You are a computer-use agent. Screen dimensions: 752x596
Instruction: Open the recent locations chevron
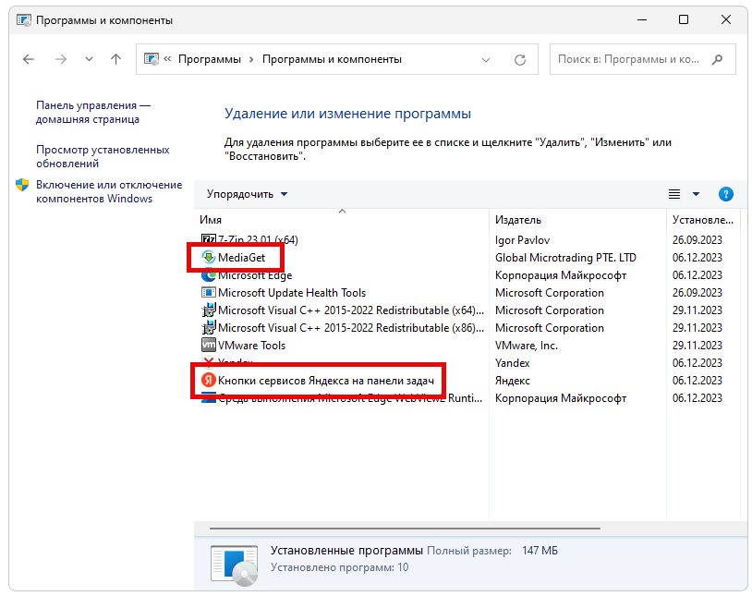(x=89, y=59)
